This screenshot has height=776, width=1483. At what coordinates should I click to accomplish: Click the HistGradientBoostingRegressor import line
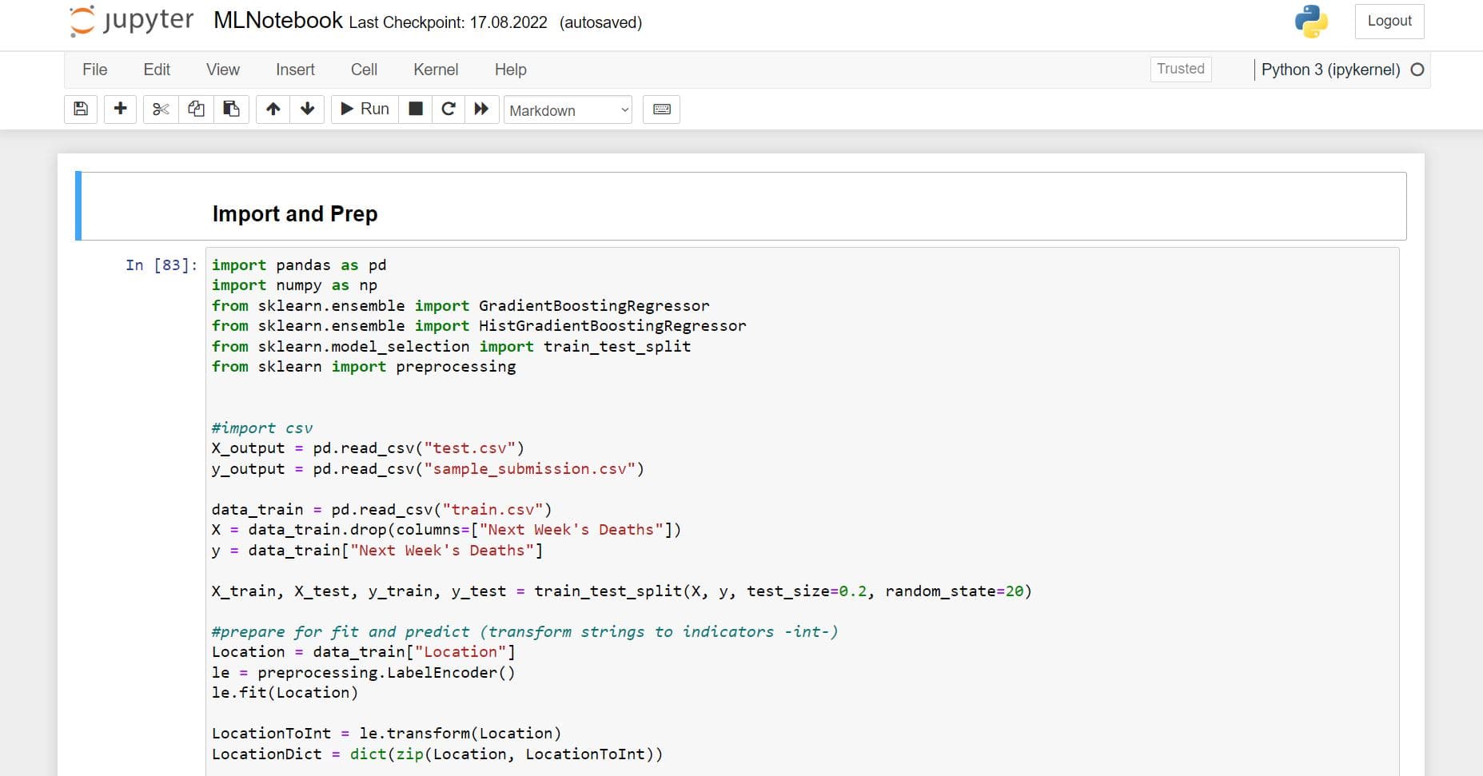479,326
